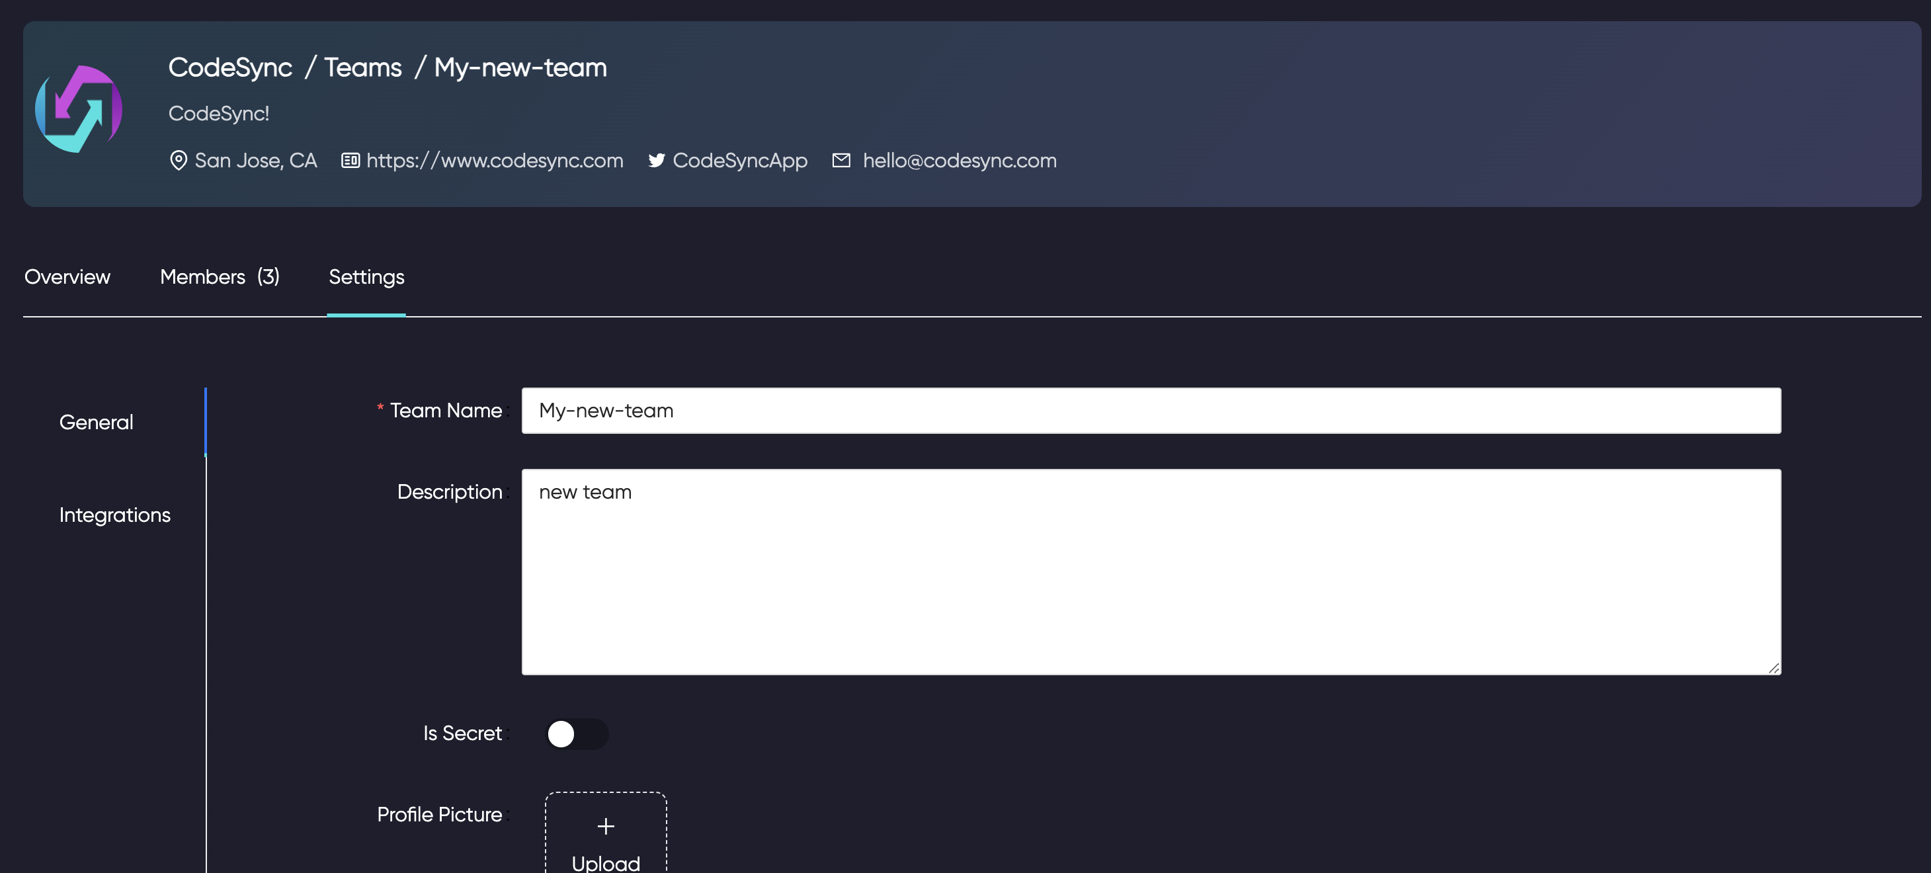Select the Settings tab

point(366,276)
